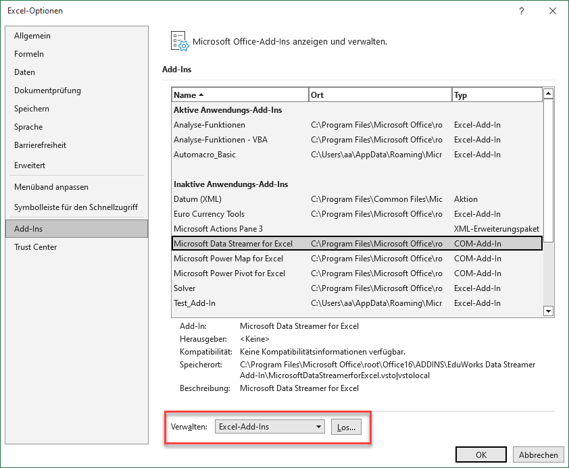569x468 pixels.
Task: Select the Add-Ins sidebar category
Action: pyautogui.click(x=76, y=229)
